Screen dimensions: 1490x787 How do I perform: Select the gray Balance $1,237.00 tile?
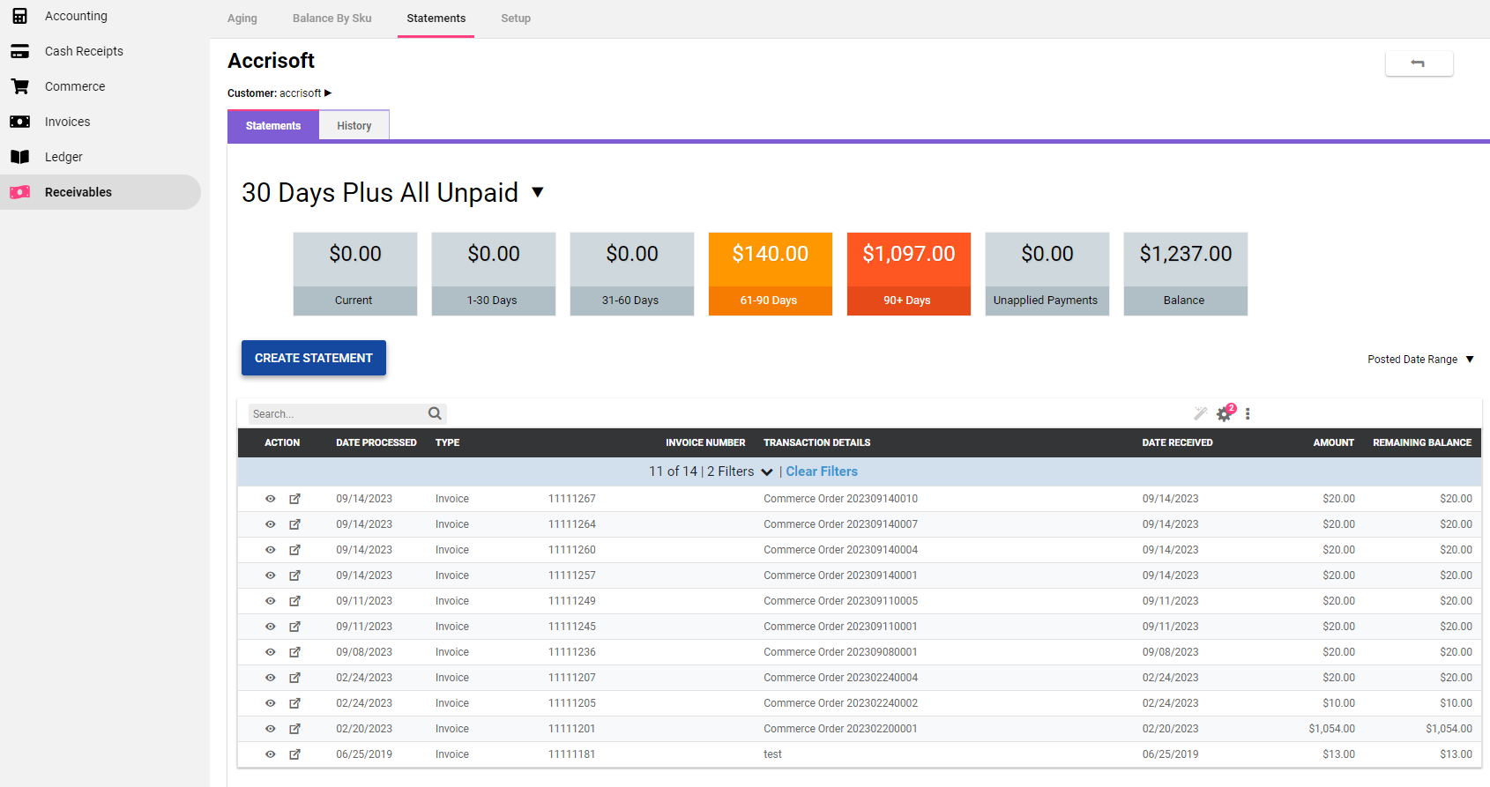point(1186,274)
